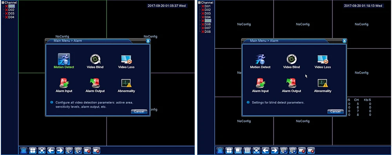Viewport: 392px width, 155px height.
Task: Go to next page on 4-channel screen
Action: pyautogui.click(x=60, y=151)
